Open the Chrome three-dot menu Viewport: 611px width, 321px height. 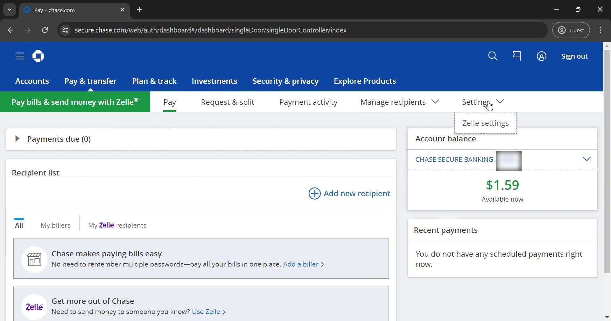600,30
